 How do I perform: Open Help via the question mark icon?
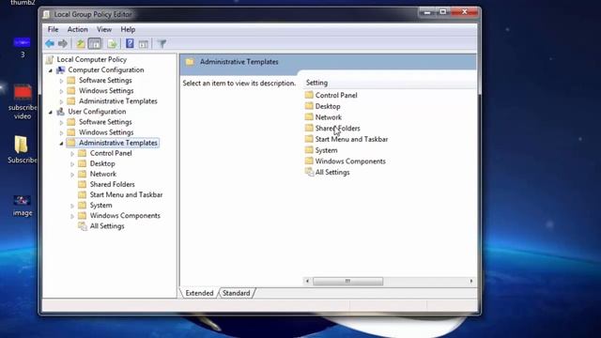click(x=130, y=44)
